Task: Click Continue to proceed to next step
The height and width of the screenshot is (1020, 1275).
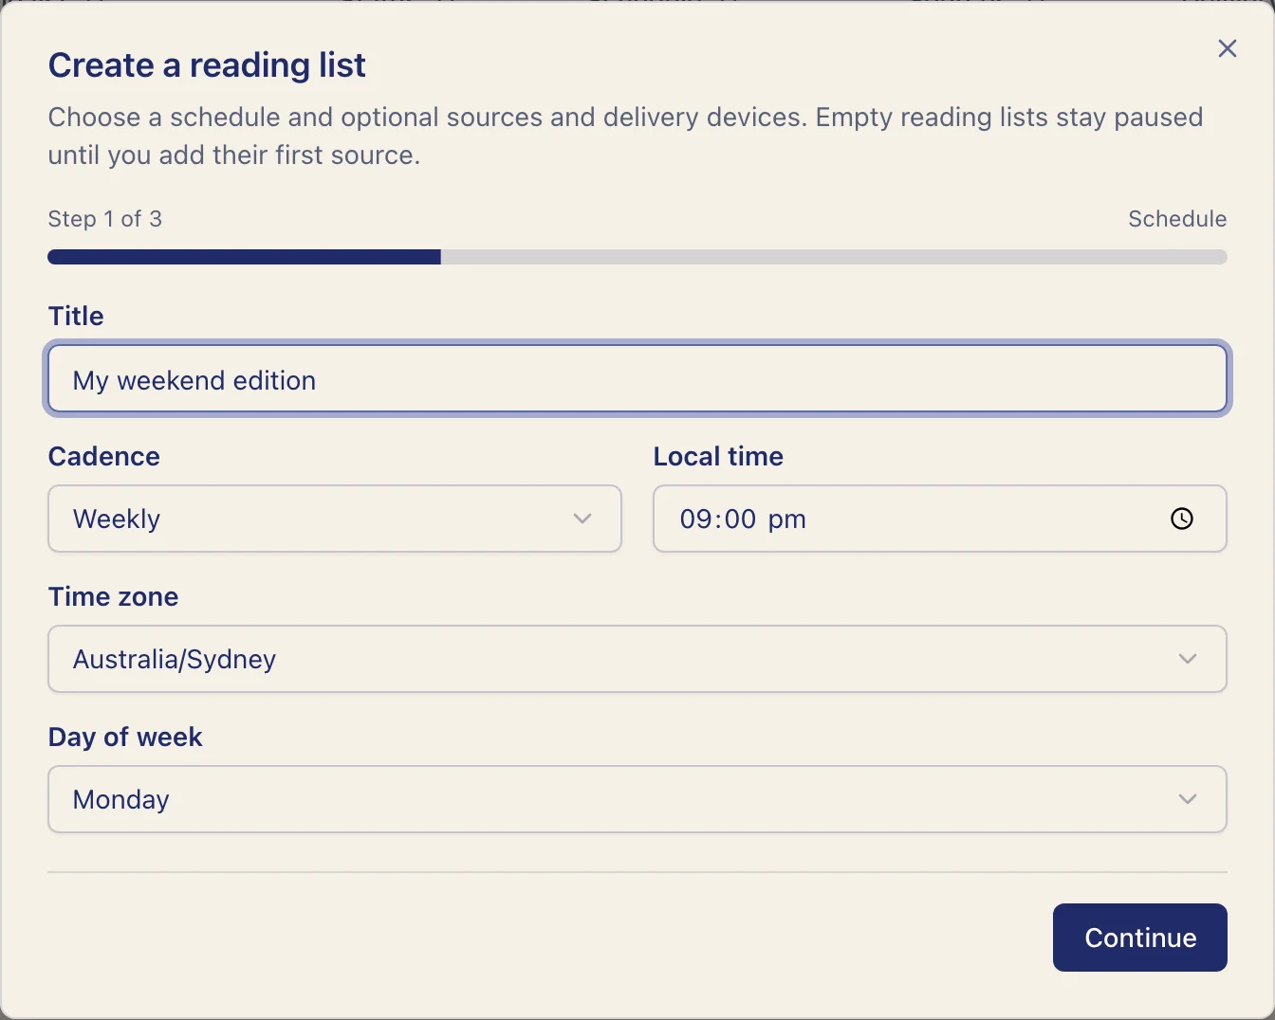Action: [x=1139, y=938]
